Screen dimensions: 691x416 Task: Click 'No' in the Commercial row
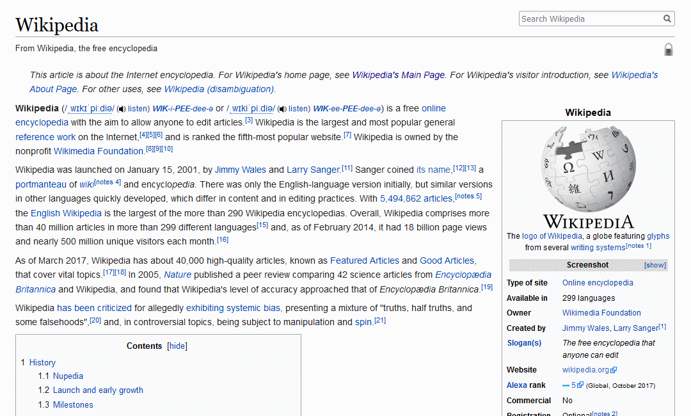pos(567,401)
